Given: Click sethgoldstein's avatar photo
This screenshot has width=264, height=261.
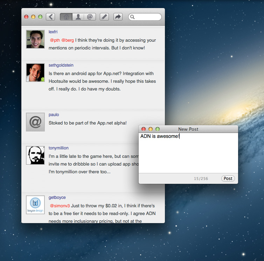Looking at the screenshot, I should point(35,73).
